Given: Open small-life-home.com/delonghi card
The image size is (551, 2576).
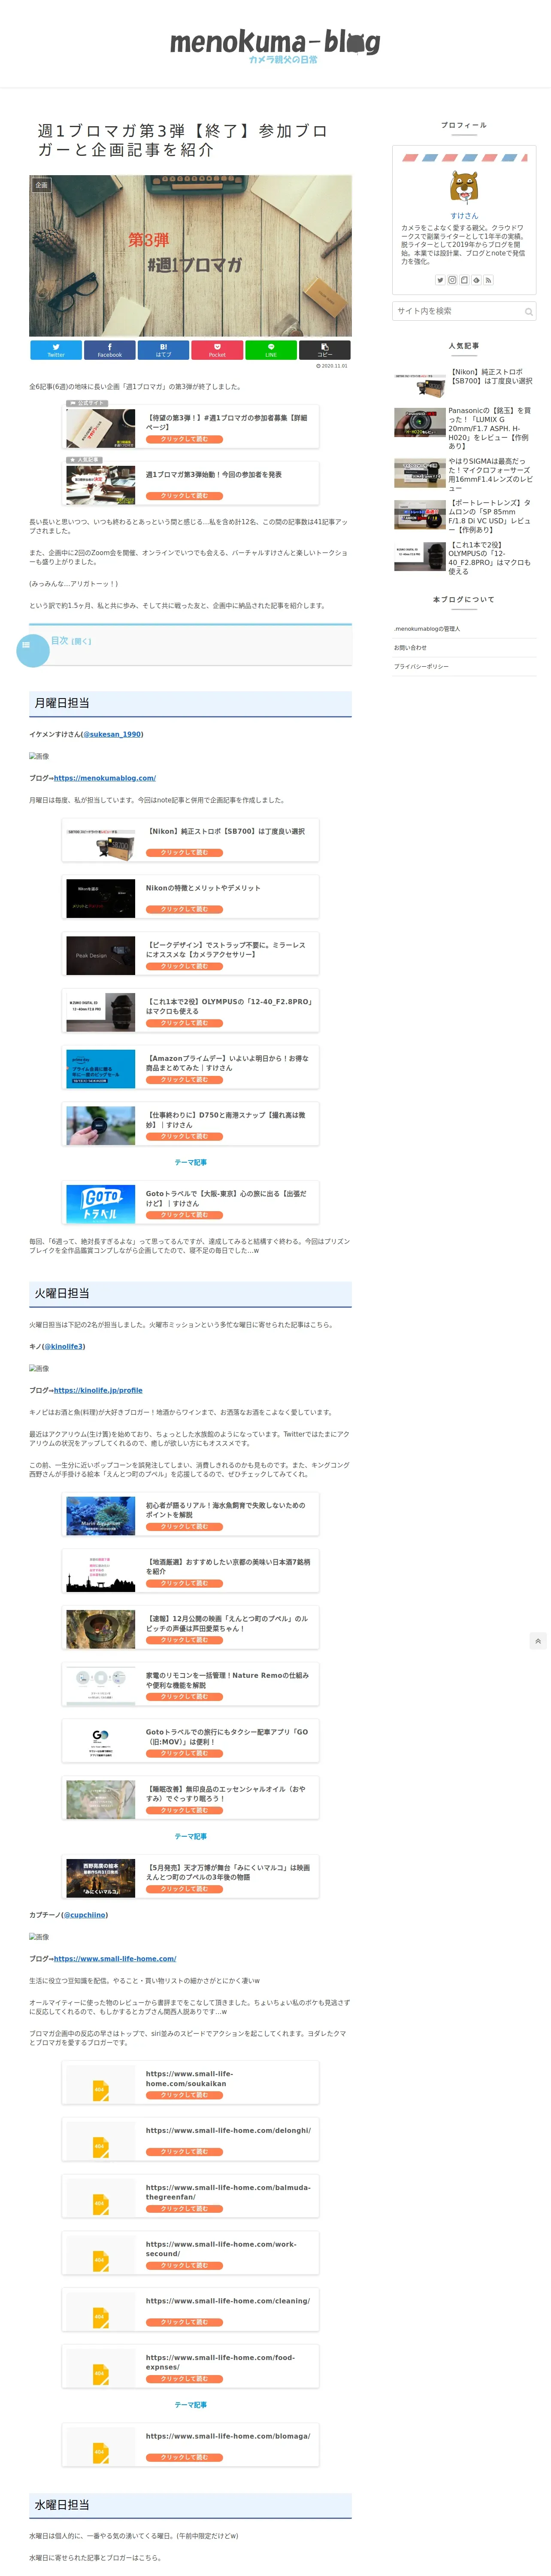Looking at the screenshot, I should (190, 2140).
